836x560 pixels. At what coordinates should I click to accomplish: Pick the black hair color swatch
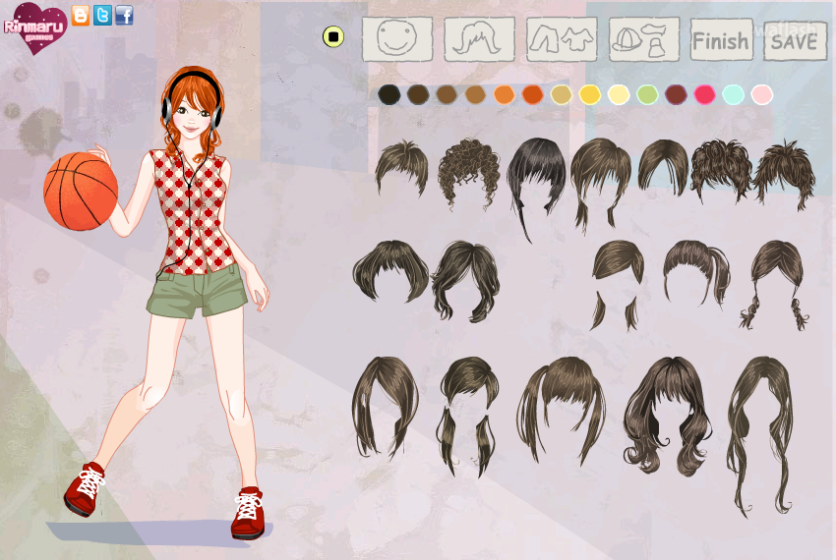click(x=389, y=95)
